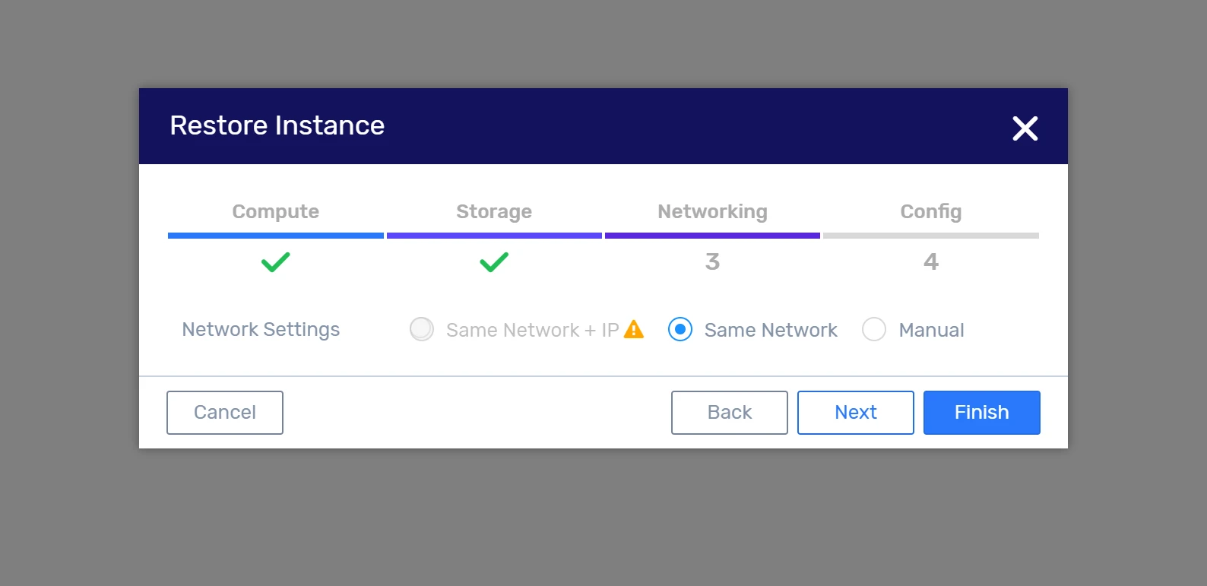Go back with the Back button
The width and height of the screenshot is (1207, 586).
[x=729, y=413]
